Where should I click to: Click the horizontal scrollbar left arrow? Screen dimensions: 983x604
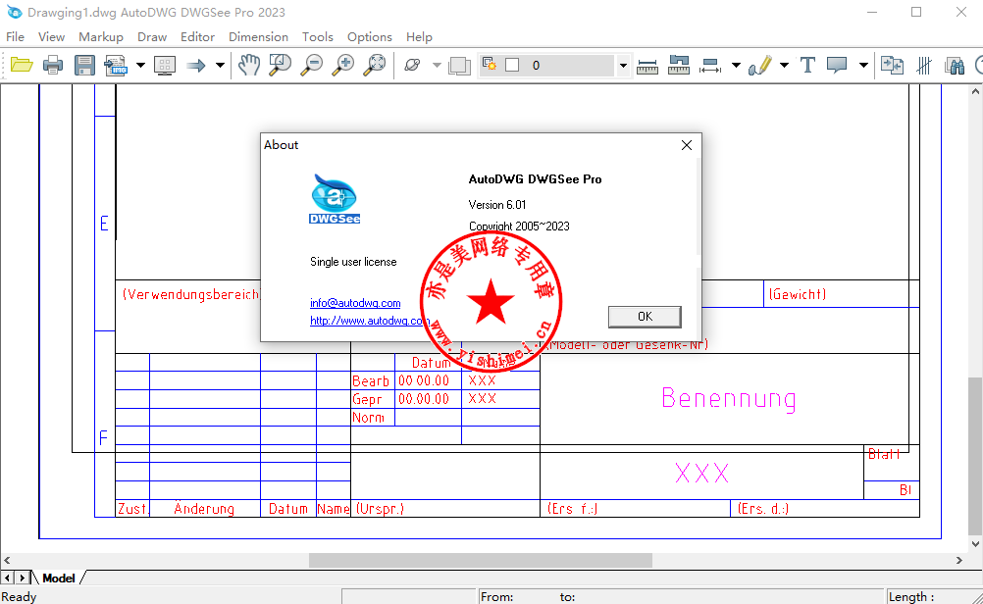coord(7,560)
